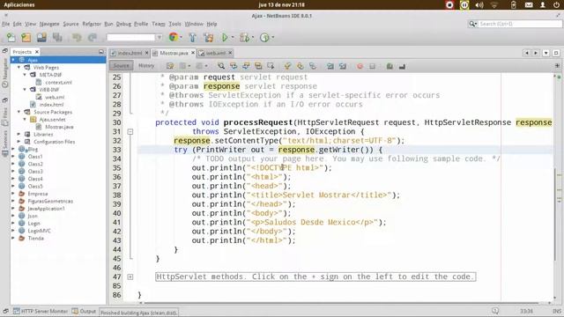This screenshot has width=564, height=317.
Task: Select context.xml in the project tree
Action: 58,82
